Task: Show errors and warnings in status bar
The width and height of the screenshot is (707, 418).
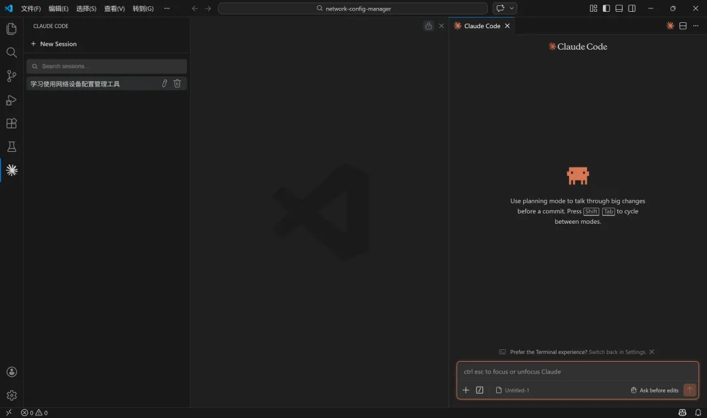Action: 34,413
